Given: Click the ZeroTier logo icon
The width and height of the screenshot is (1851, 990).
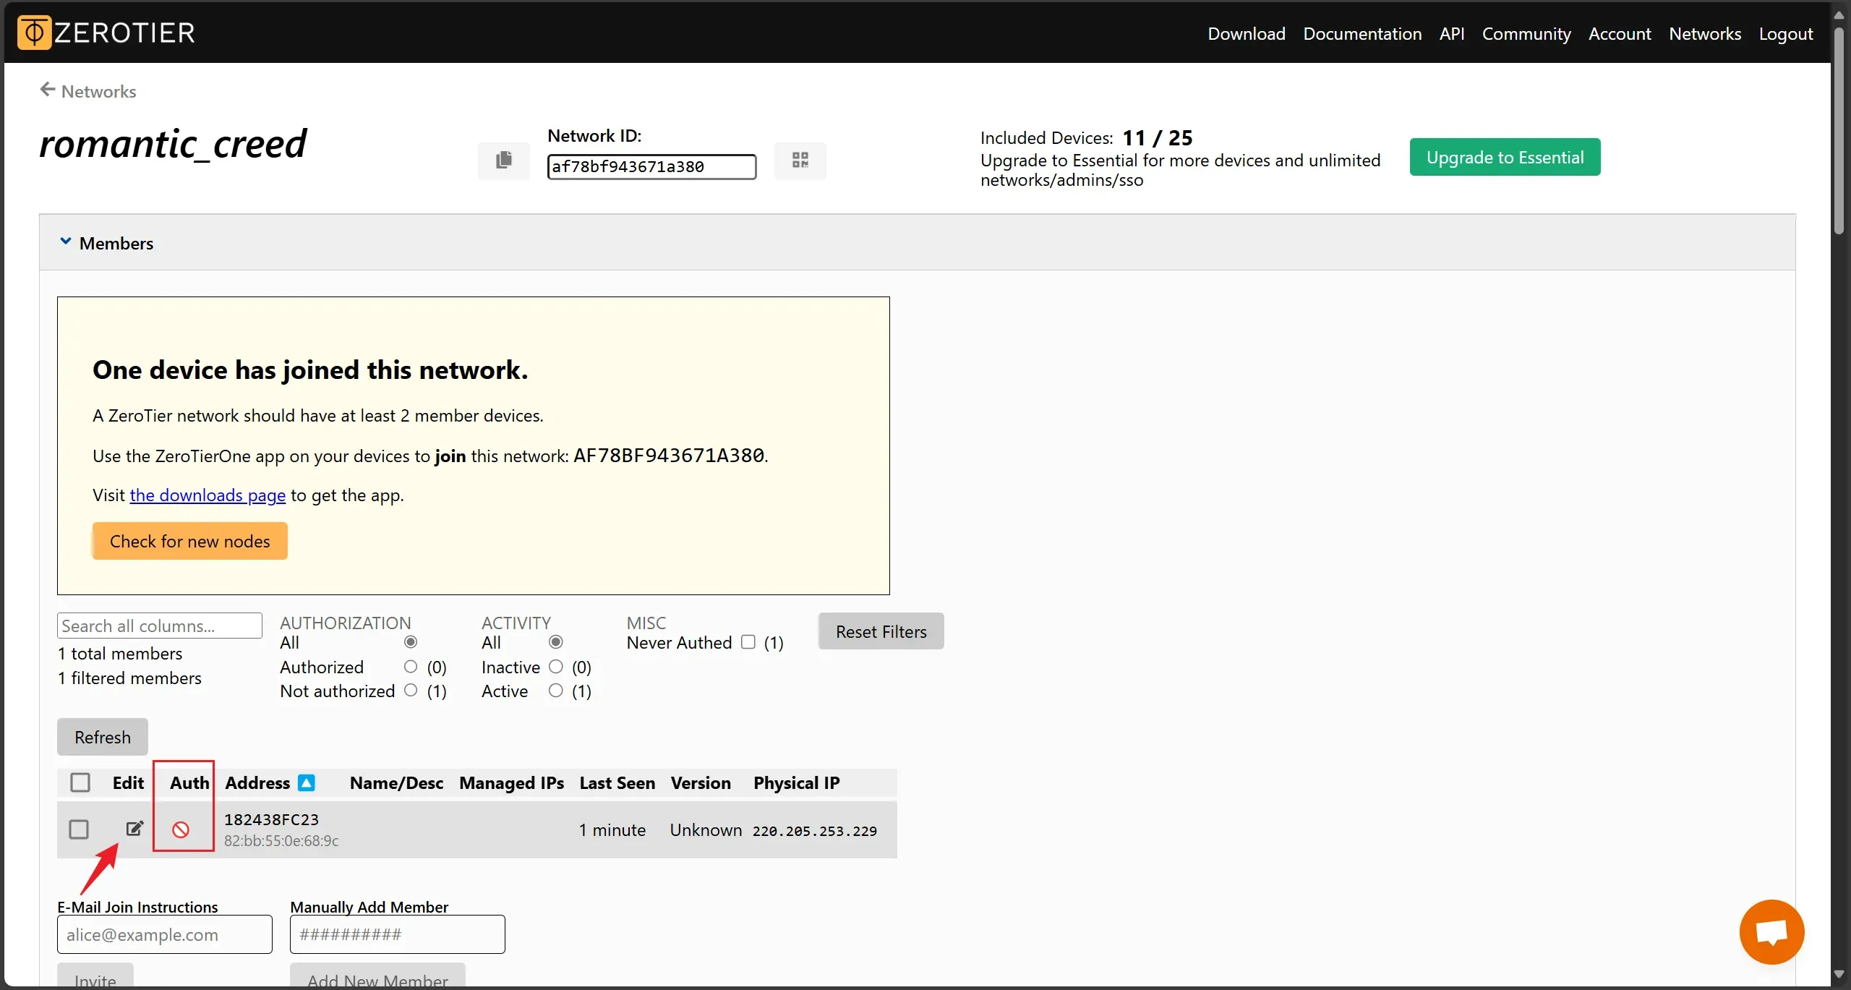Looking at the screenshot, I should point(34,33).
